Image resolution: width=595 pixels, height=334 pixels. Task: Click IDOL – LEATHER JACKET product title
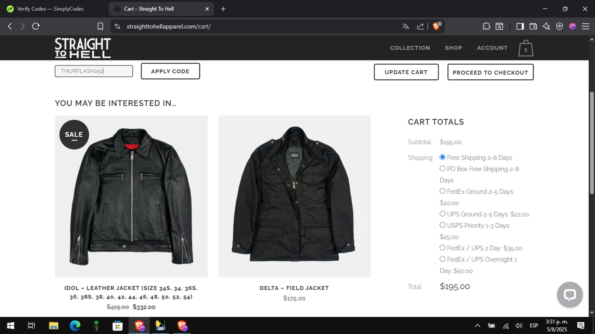131,292
